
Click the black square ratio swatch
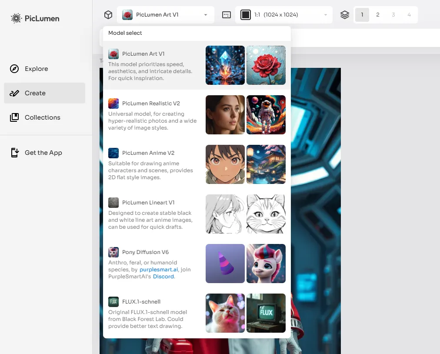pyautogui.click(x=246, y=15)
